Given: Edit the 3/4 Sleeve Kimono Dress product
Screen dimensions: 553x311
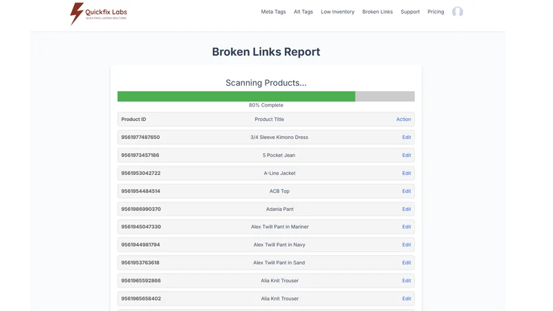Looking at the screenshot, I should 406,137.
